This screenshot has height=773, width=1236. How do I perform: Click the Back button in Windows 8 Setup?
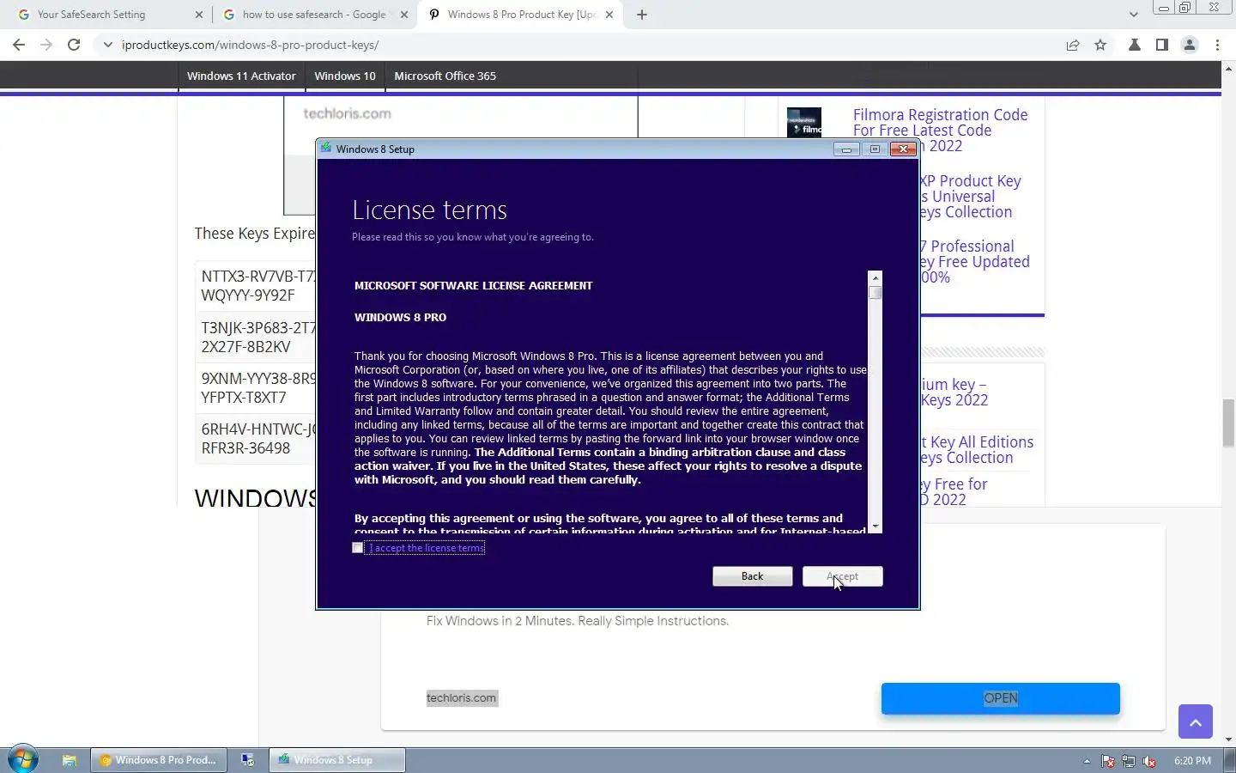752,576
